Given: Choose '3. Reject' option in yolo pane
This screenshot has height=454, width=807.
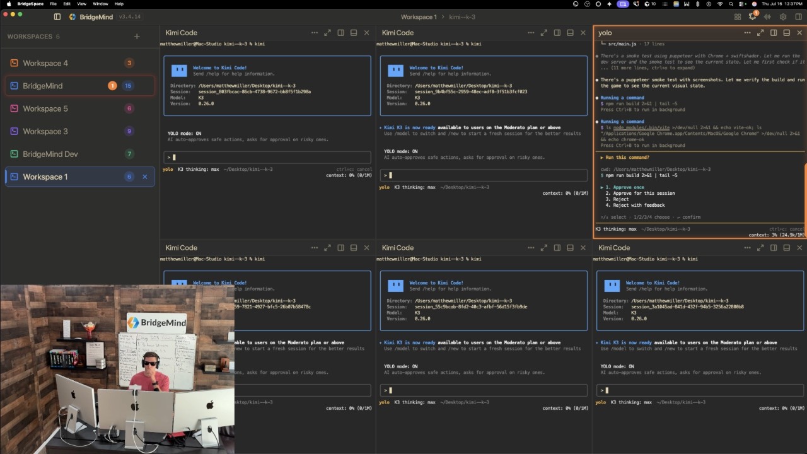Looking at the screenshot, I should pyautogui.click(x=617, y=199).
